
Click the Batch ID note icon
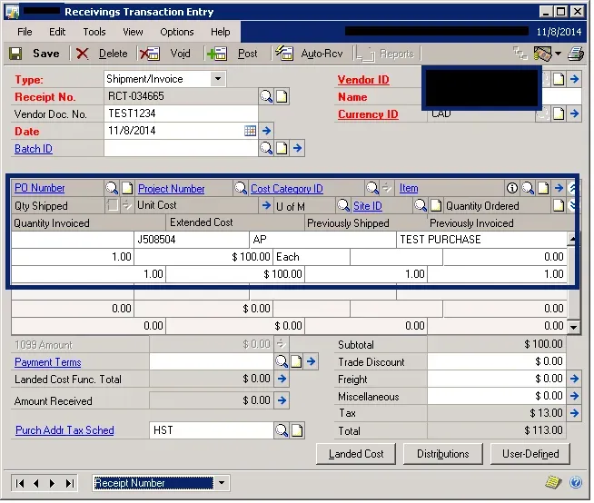click(x=282, y=148)
